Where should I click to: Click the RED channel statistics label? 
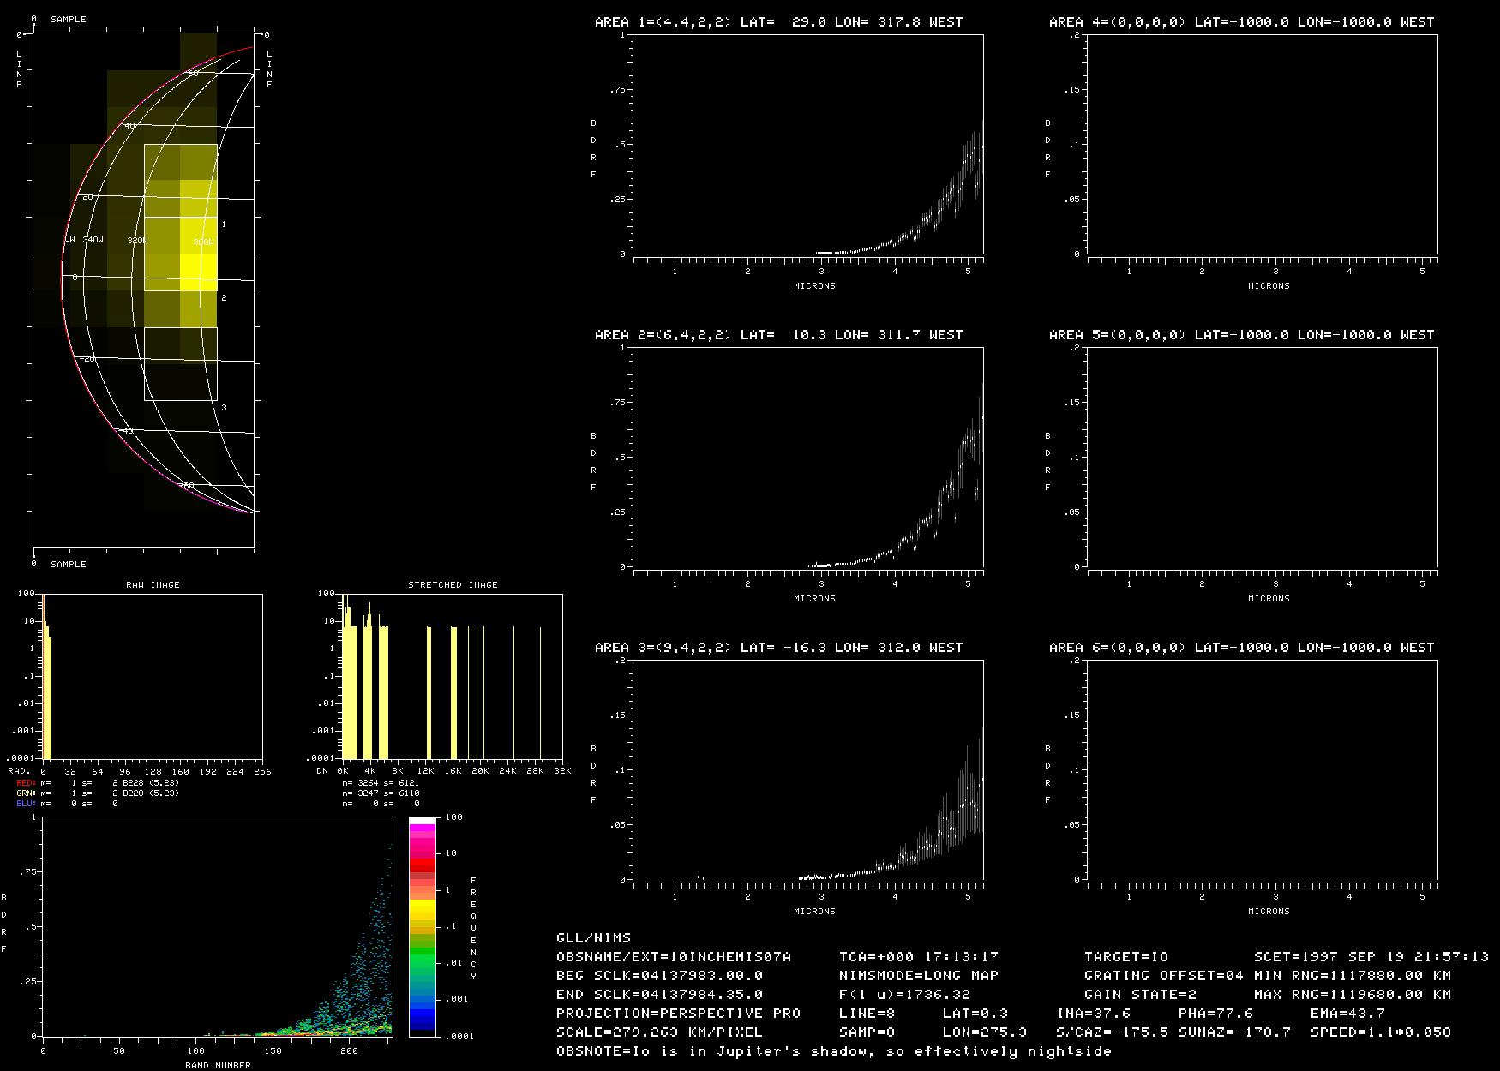pos(26,783)
